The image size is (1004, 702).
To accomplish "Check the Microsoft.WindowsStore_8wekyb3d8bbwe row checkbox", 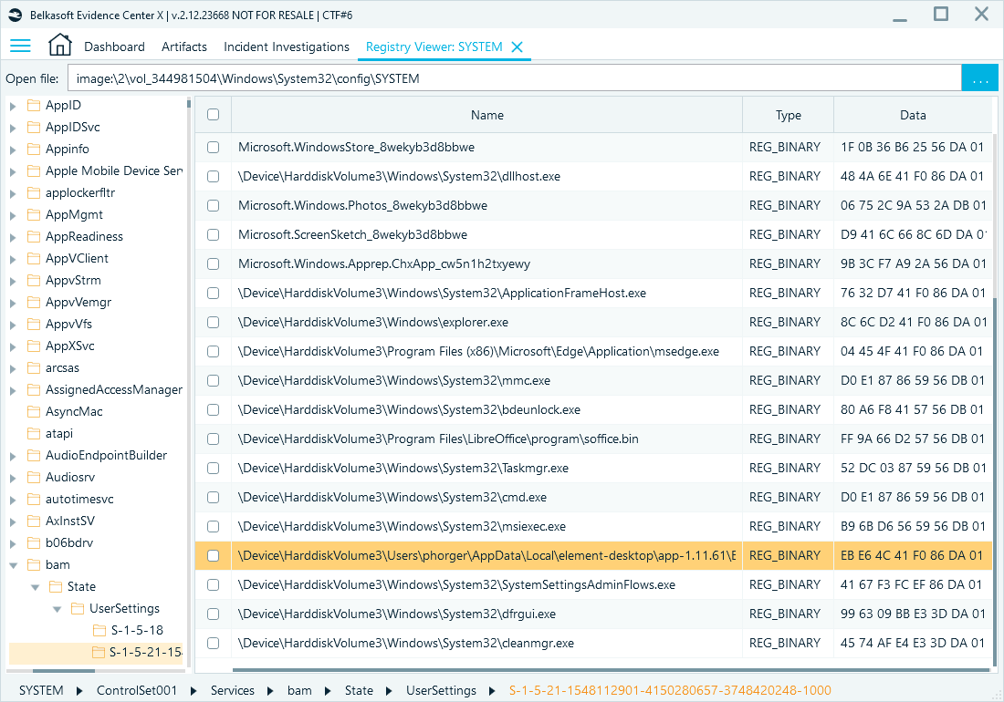I will [214, 147].
